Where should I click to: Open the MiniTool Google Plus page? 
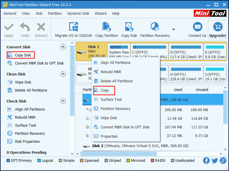(x=223, y=161)
